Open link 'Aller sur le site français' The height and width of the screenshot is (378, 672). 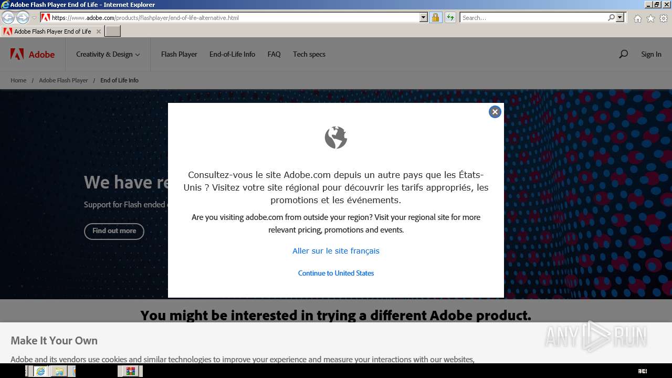point(336,251)
